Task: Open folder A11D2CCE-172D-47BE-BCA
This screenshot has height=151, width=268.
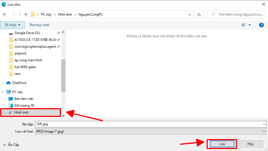Action: click(35, 40)
